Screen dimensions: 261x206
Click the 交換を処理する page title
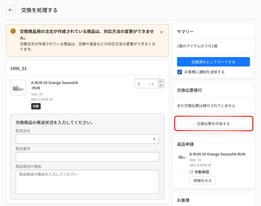click(x=39, y=10)
